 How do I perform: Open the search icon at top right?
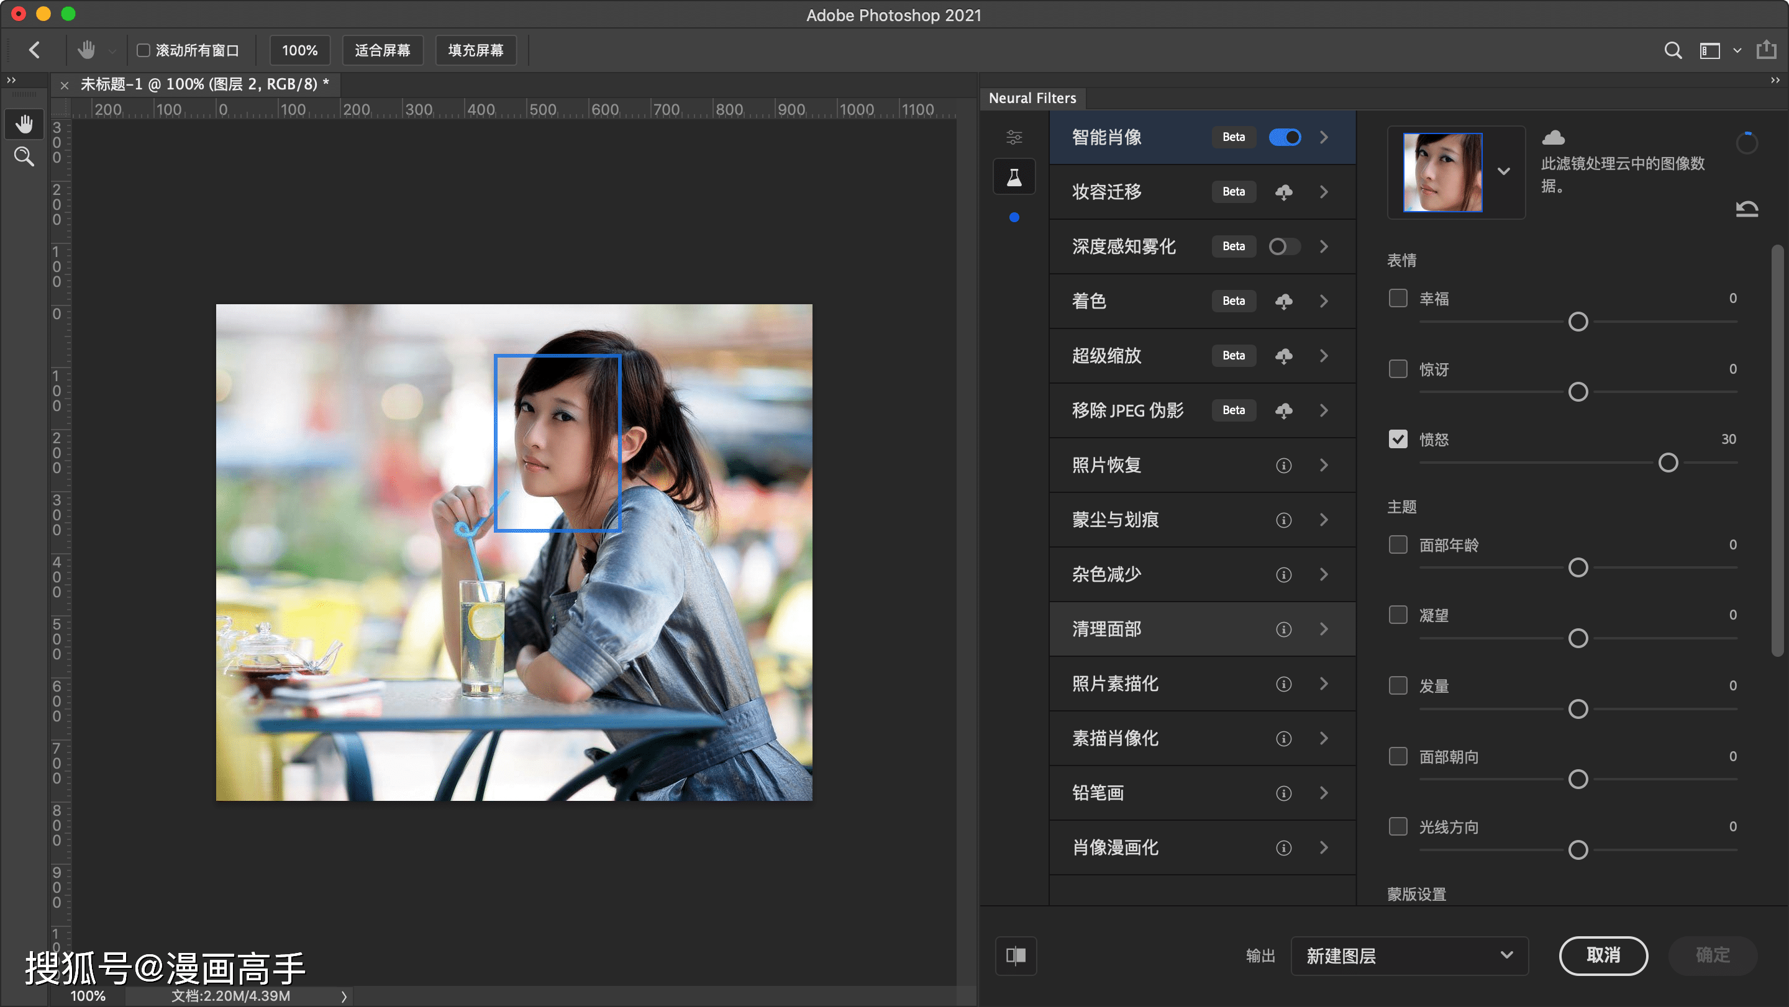tap(1673, 51)
